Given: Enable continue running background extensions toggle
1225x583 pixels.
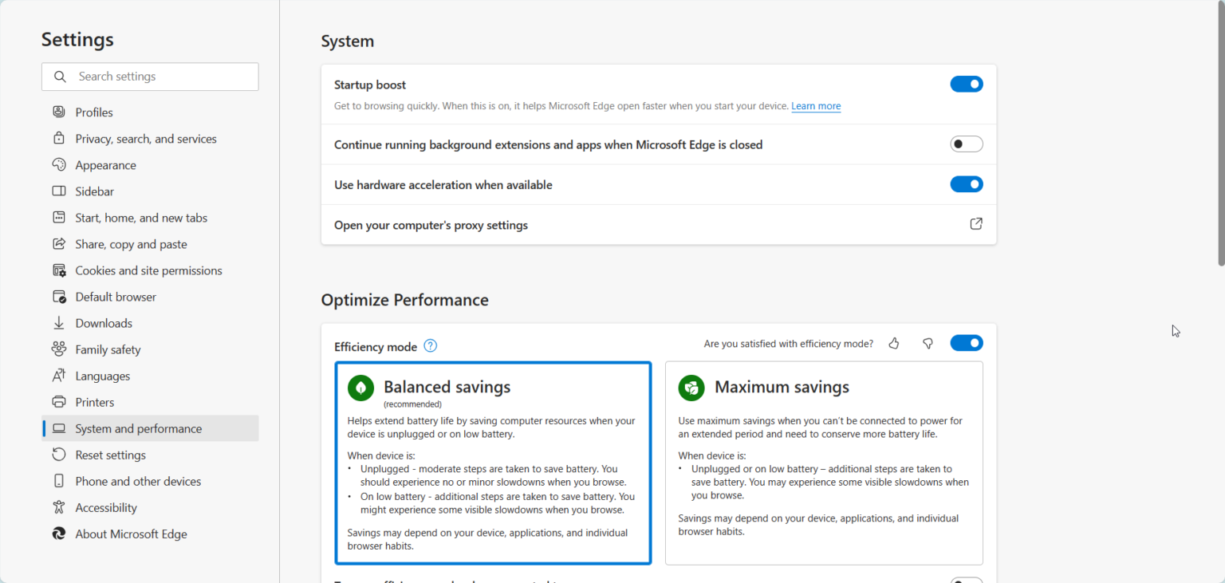Looking at the screenshot, I should click(x=966, y=144).
